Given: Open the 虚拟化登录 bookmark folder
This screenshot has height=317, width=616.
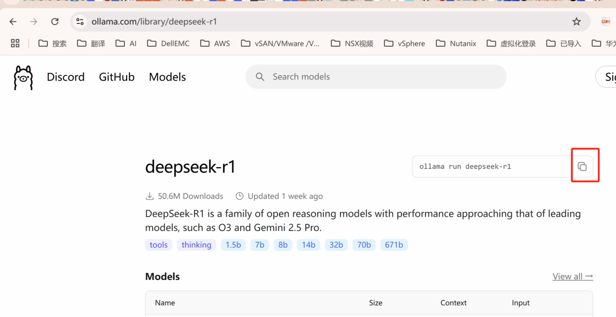Looking at the screenshot, I should (511, 43).
